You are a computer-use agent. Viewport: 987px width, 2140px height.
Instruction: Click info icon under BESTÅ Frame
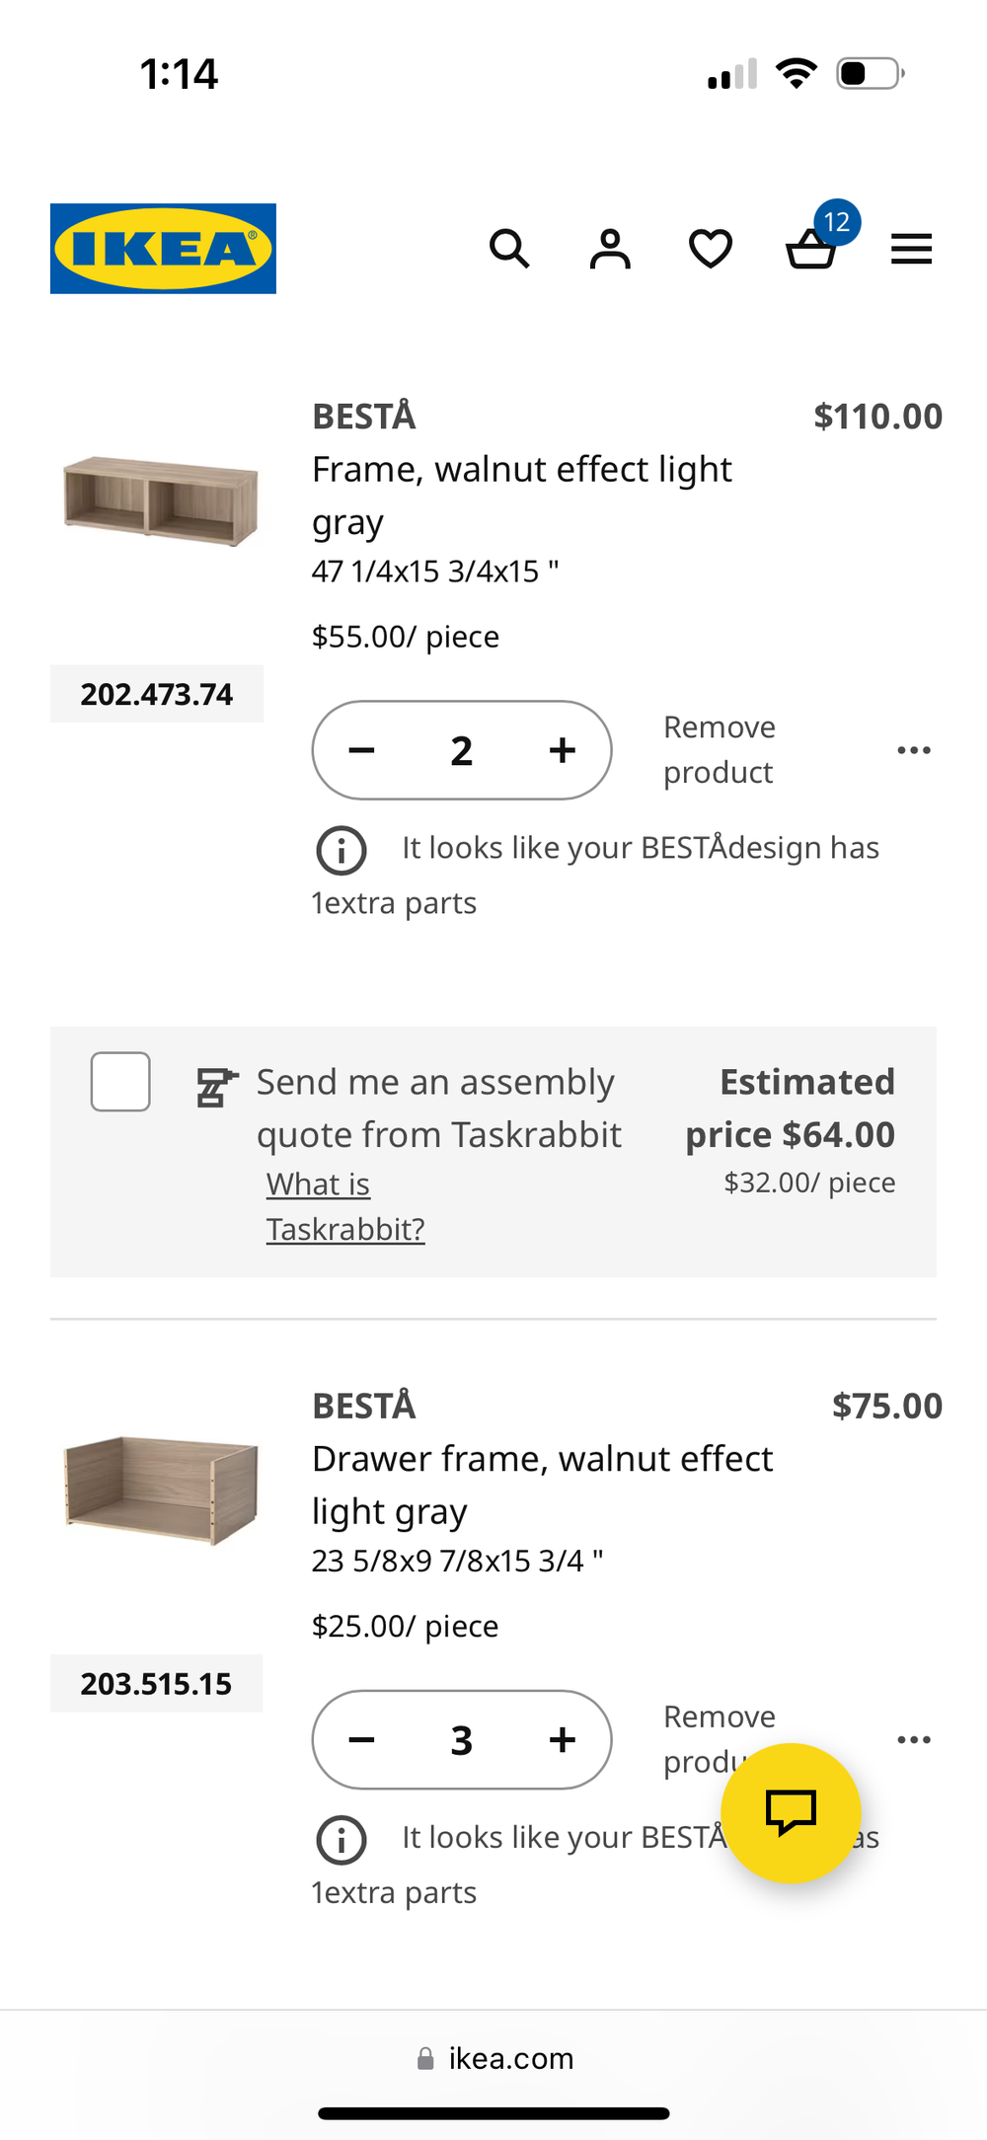pyautogui.click(x=342, y=850)
